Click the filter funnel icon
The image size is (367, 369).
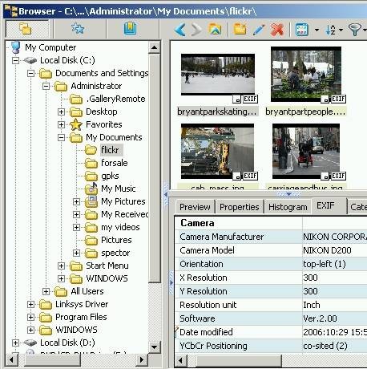tap(355, 30)
